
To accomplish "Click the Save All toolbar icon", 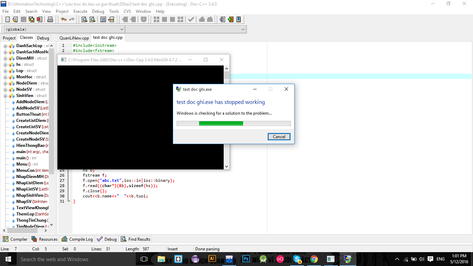I will click(x=32, y=19).
